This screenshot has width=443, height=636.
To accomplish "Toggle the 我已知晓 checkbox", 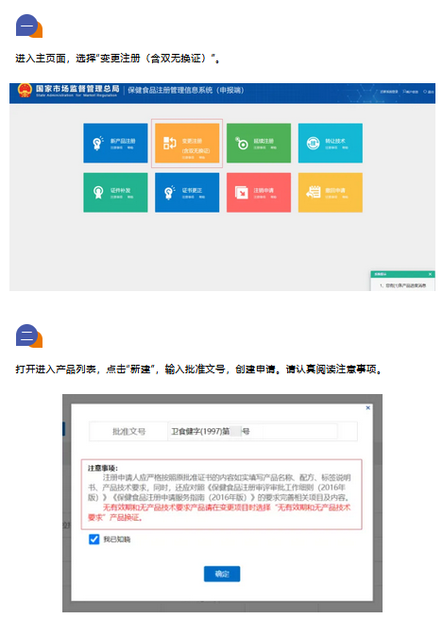I will pyautogui.click(x=94, y=539).
